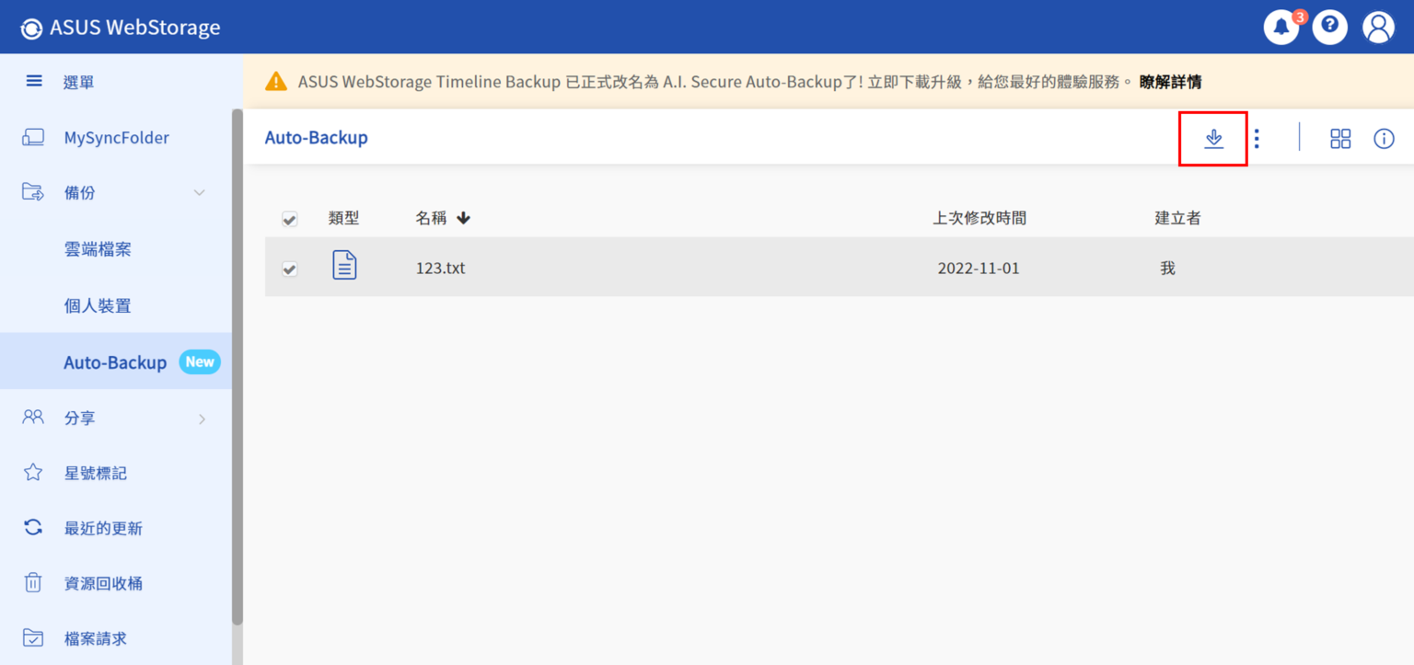The height and width of the screenshot is (665, 1414).
Task: Open 資源回收桶 in the sidebar
Action: [x=103, y=583]
